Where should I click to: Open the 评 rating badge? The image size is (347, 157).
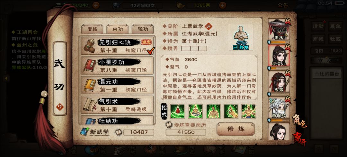[208, 27]
